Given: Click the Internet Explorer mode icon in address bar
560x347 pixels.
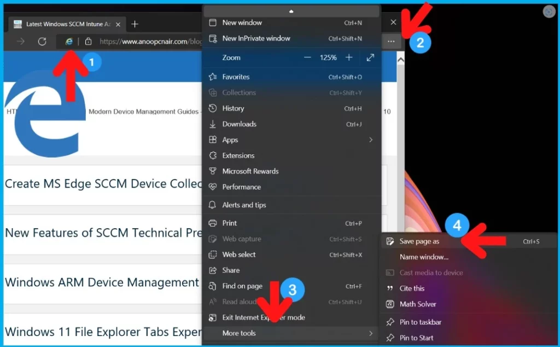Looking at the screenshot, I should click(x=69, y=42).
